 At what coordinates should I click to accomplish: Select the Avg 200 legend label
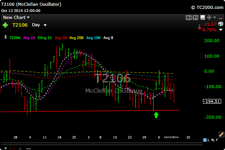tap(76, 38)
